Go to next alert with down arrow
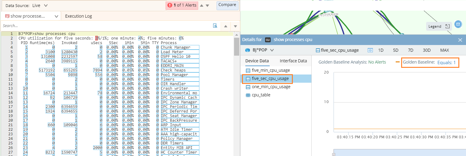466x156 pixels. coord(208,5)
